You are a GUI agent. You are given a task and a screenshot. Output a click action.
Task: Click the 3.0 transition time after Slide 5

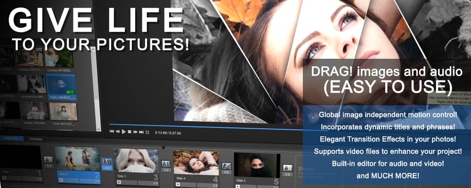pos(287,174)
